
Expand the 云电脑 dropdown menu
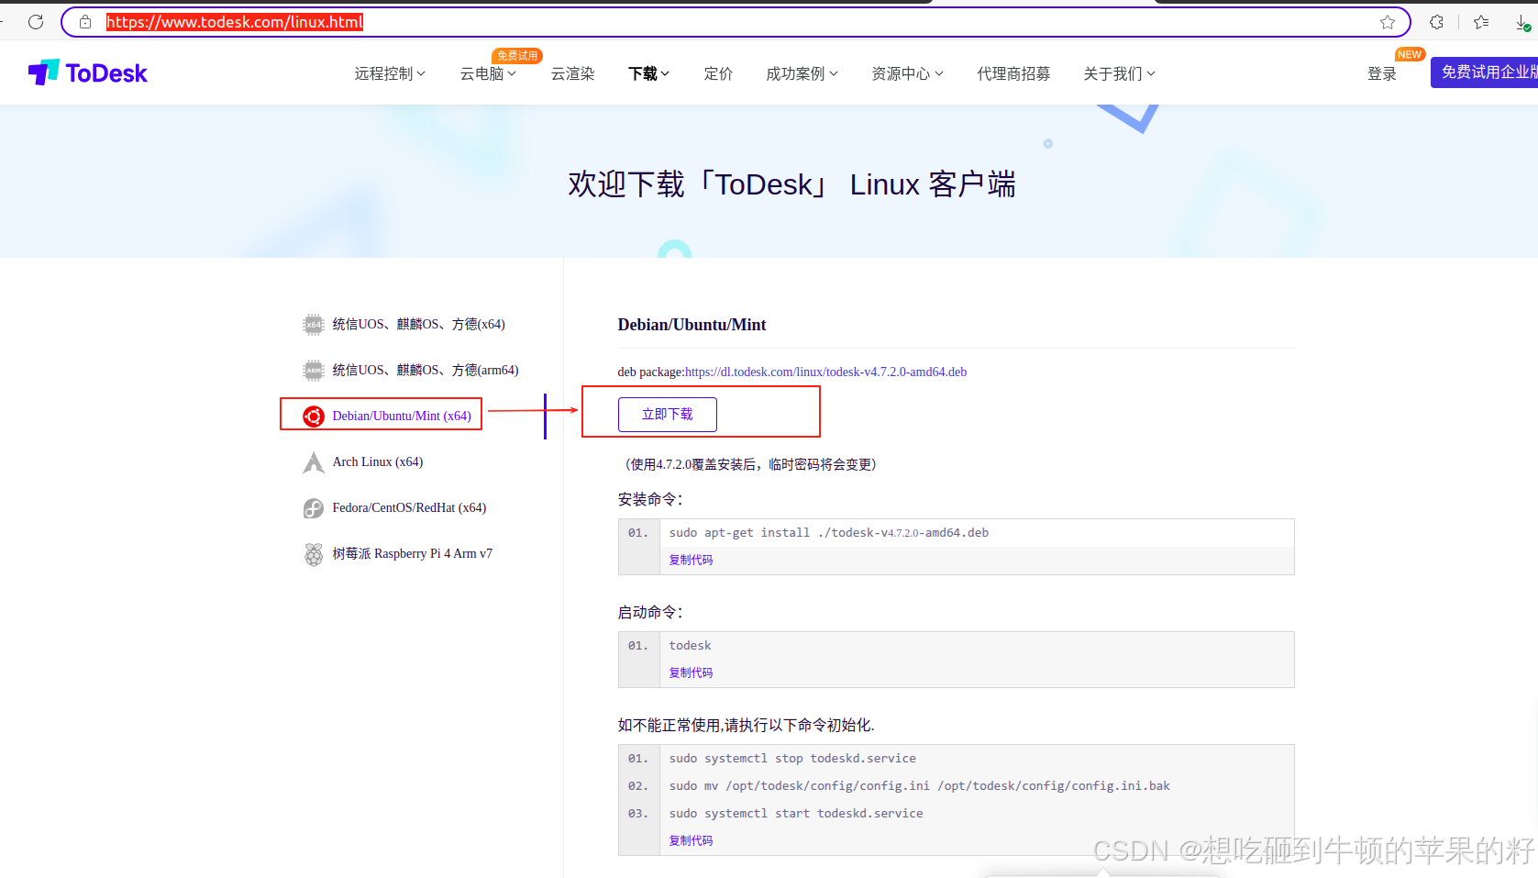pos(488,74)
